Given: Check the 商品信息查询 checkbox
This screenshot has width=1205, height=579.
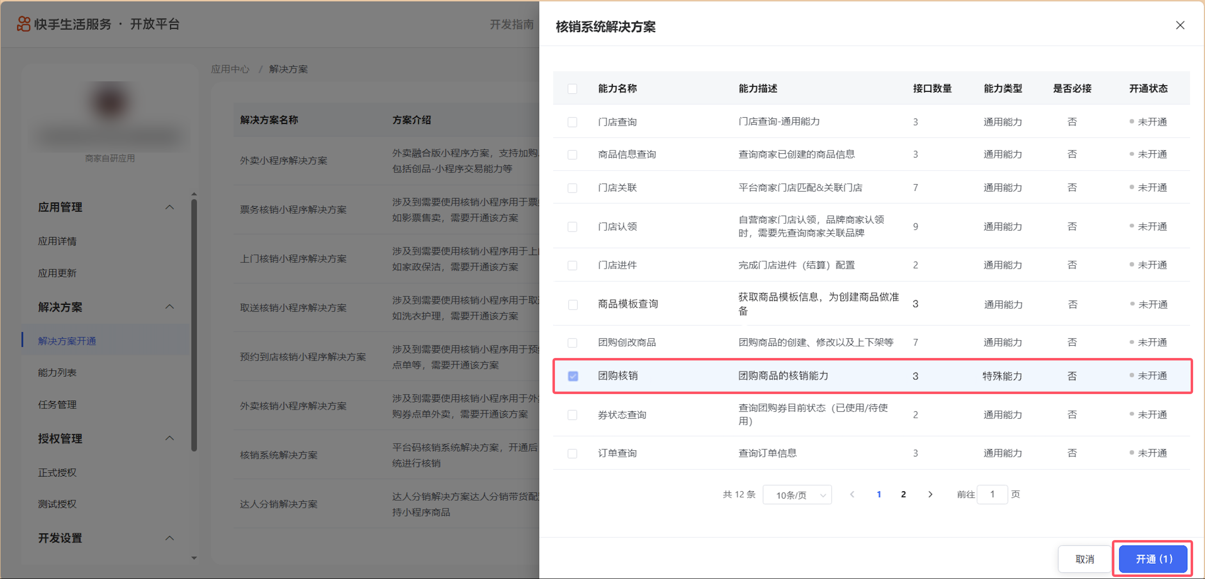Looking at the screenshot, I should point(573,154).
